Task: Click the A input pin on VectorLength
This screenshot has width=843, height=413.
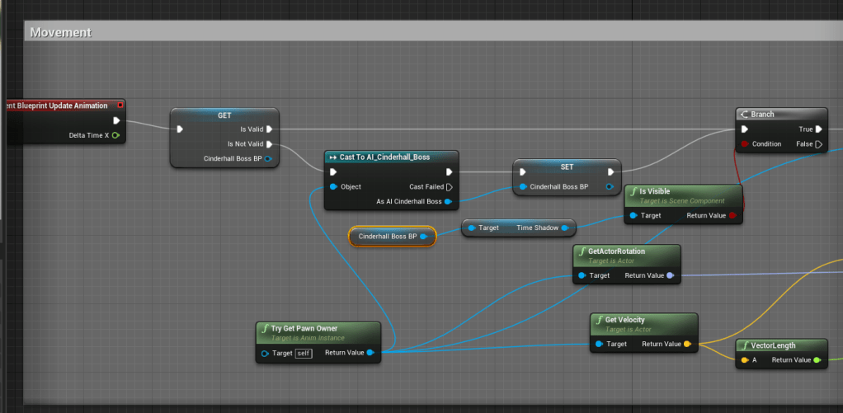Action: click(745, 360)
